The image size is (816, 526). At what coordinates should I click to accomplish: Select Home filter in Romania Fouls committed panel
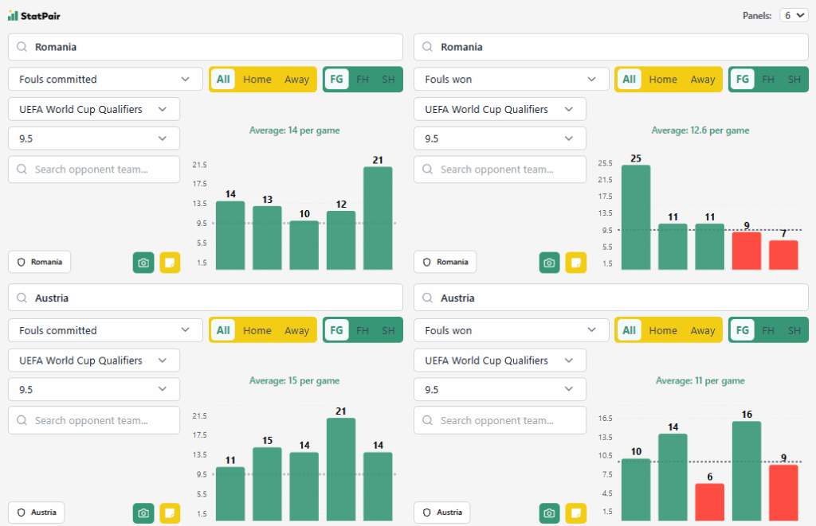click(257, 80)
